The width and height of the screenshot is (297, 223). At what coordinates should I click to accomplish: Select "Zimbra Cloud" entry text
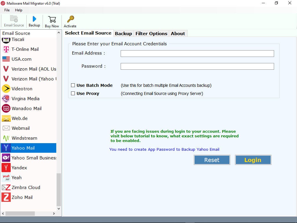26,187
